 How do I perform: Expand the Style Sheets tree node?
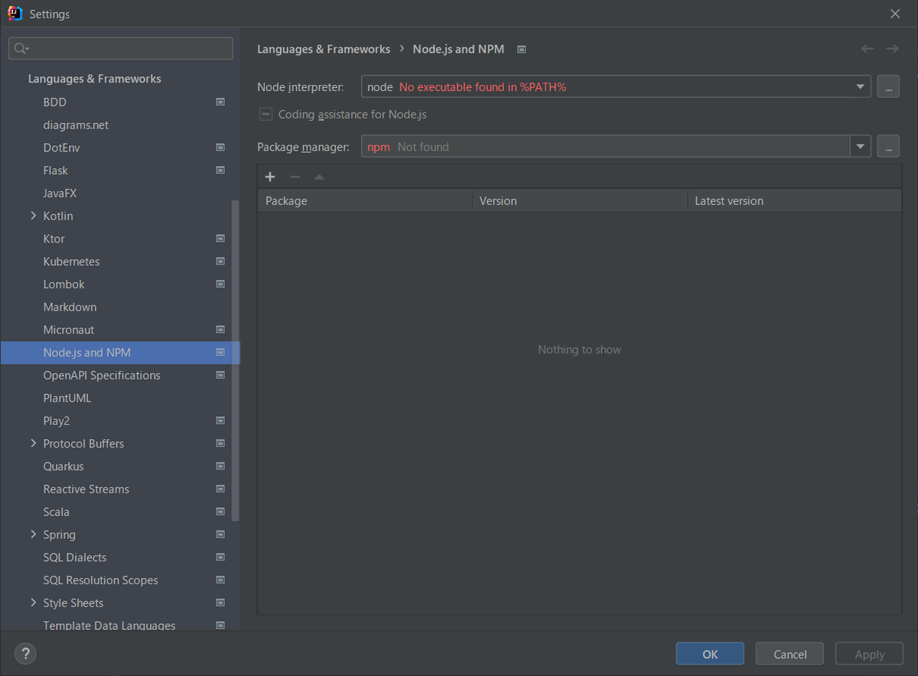tap(33, 603)
